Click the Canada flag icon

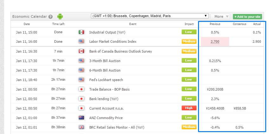pos(81,51)
